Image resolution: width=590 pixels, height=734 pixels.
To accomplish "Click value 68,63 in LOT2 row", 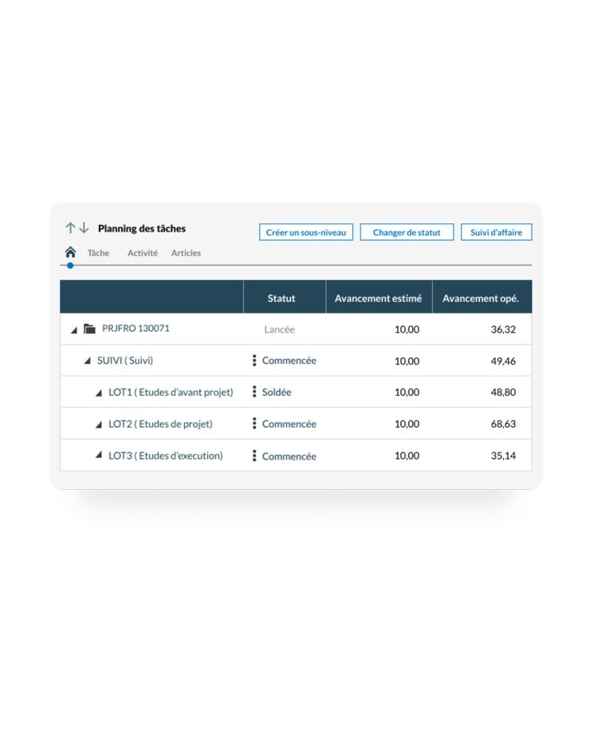I will pos(503,424).
